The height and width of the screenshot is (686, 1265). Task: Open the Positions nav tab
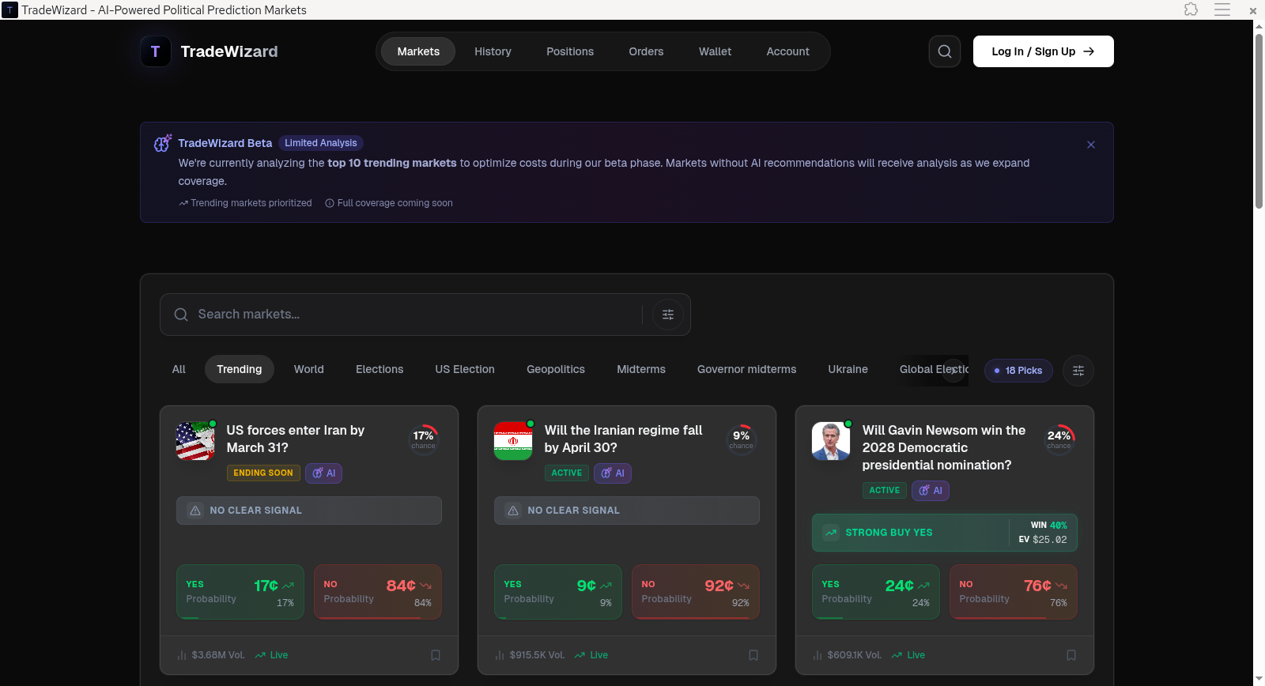point(570,51)
